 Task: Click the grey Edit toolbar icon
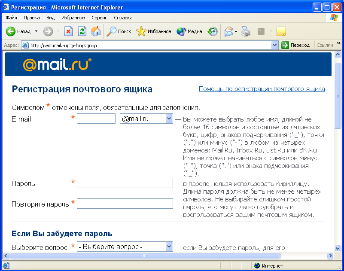pyautogui.click(x=261, y=31)
